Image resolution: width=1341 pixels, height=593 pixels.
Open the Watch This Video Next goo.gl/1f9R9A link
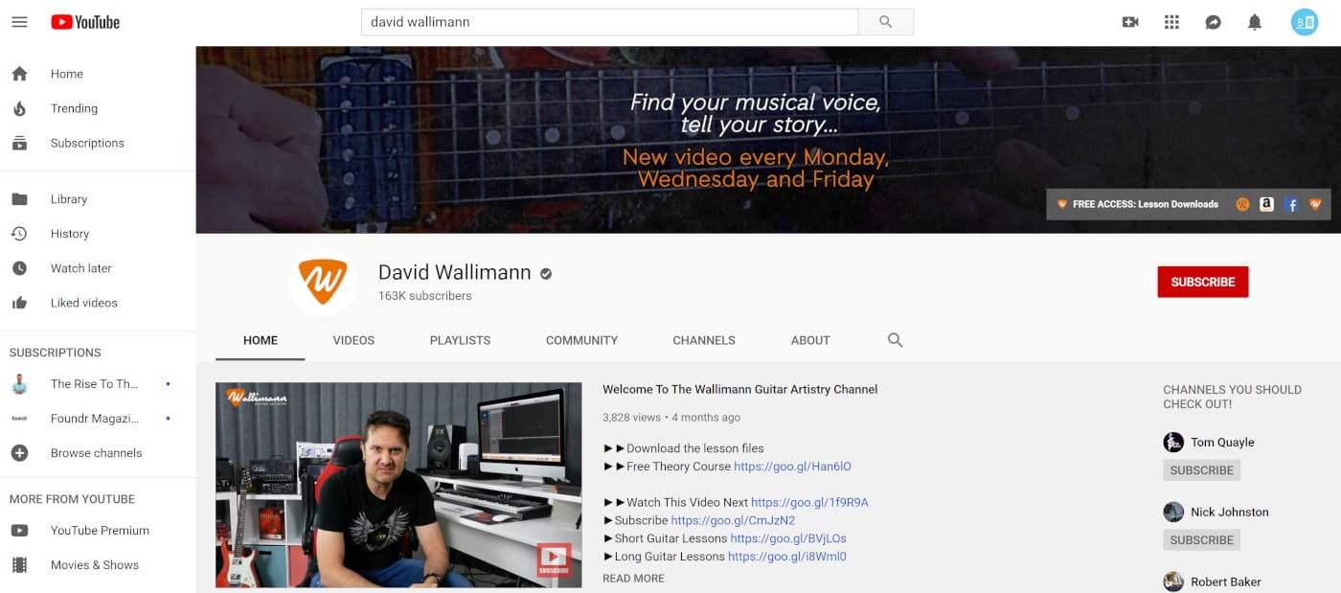click(x=809, y=502)
